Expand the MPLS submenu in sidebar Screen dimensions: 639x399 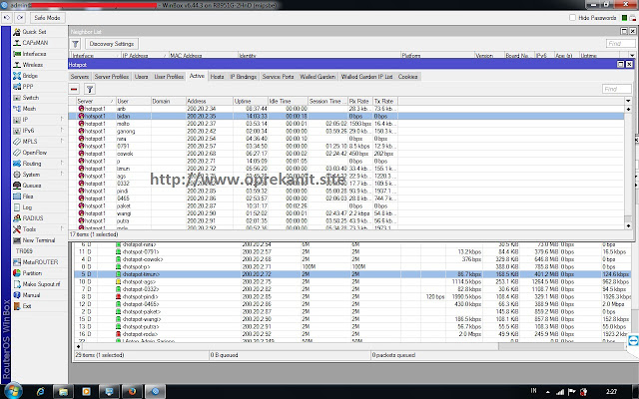[62, 142]
